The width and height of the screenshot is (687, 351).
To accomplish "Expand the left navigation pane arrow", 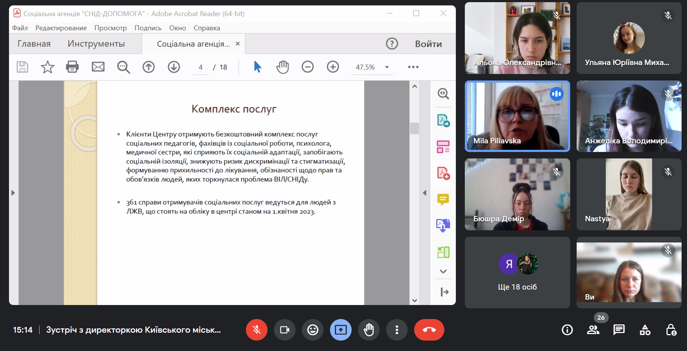I will [13, 193].
